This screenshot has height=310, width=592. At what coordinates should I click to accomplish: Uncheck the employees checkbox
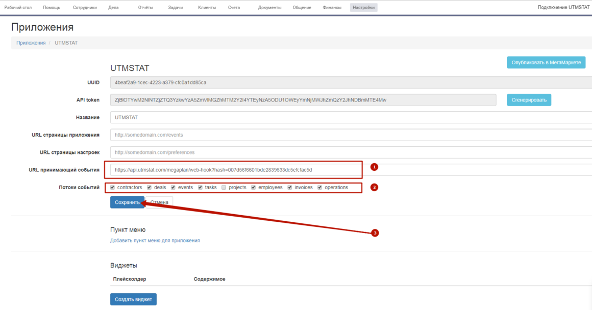click(253, 187)
